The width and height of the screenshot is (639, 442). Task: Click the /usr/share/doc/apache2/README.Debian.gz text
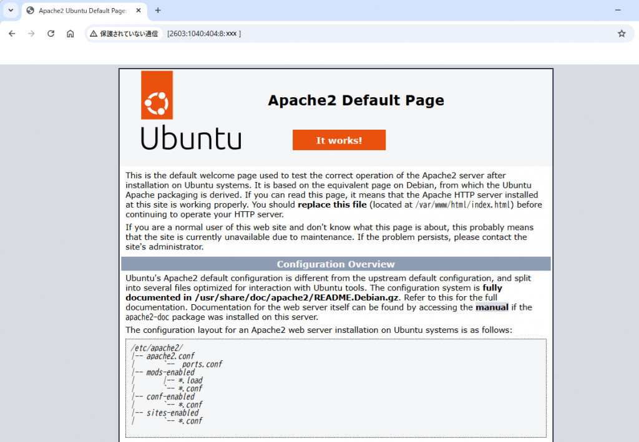pyautogui.click(x=296, y=297)
